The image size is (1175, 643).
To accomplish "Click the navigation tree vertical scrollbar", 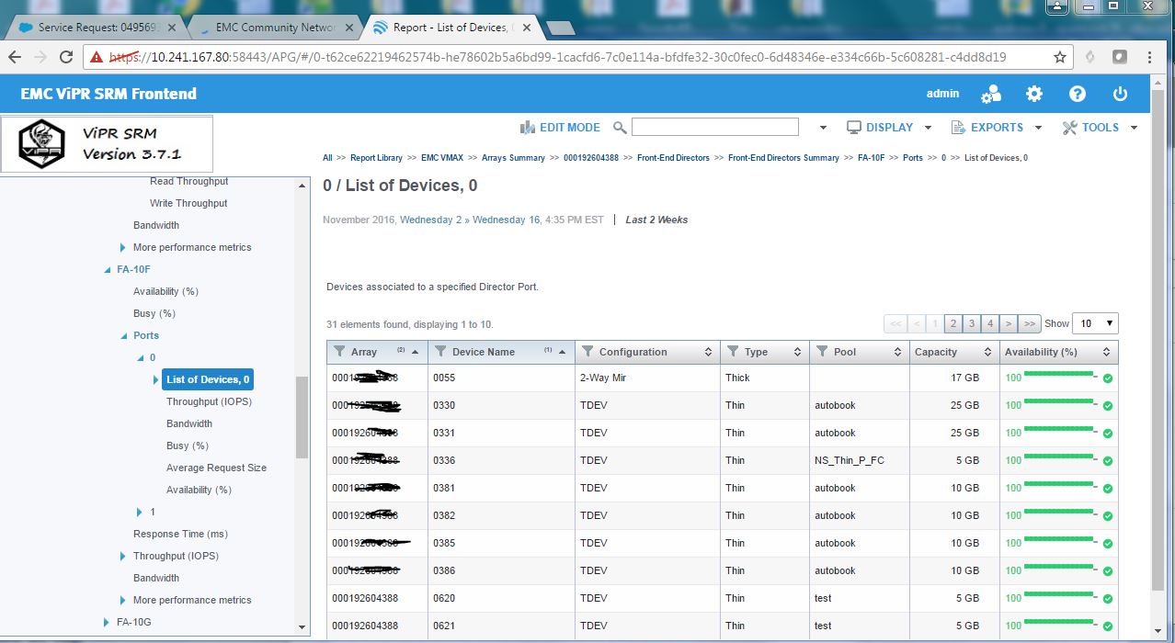I will 302,417.
